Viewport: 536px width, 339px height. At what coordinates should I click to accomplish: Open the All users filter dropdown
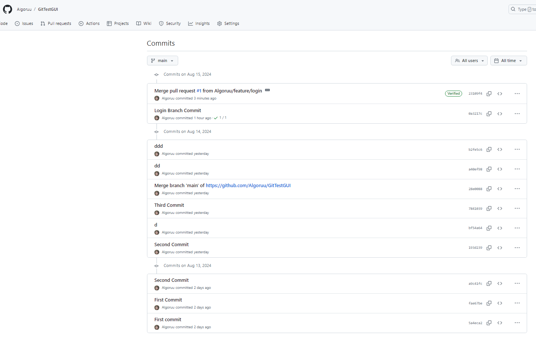point(469,61)
